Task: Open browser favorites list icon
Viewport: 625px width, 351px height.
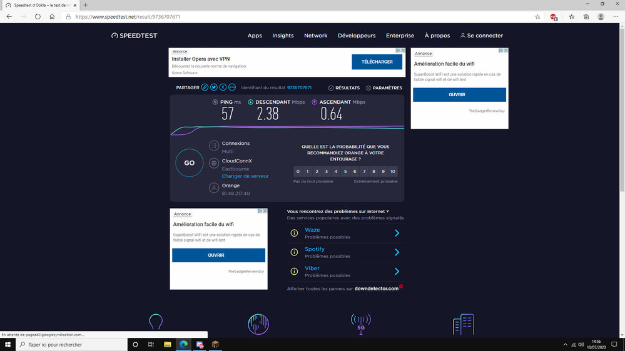Action: click(x=572, y=17)
